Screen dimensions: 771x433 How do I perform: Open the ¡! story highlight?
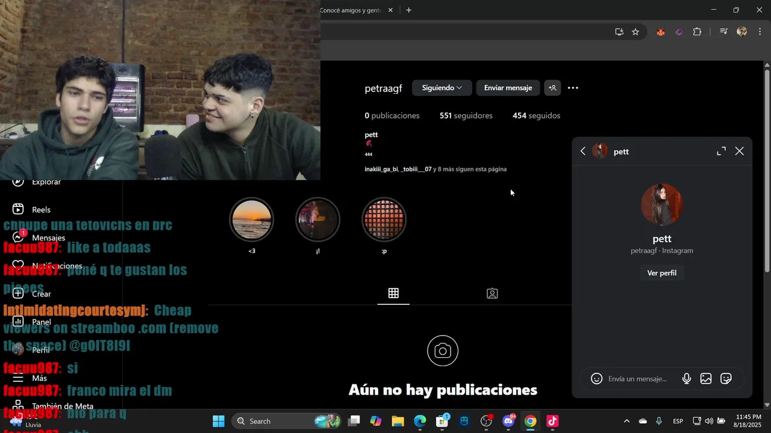318,220
